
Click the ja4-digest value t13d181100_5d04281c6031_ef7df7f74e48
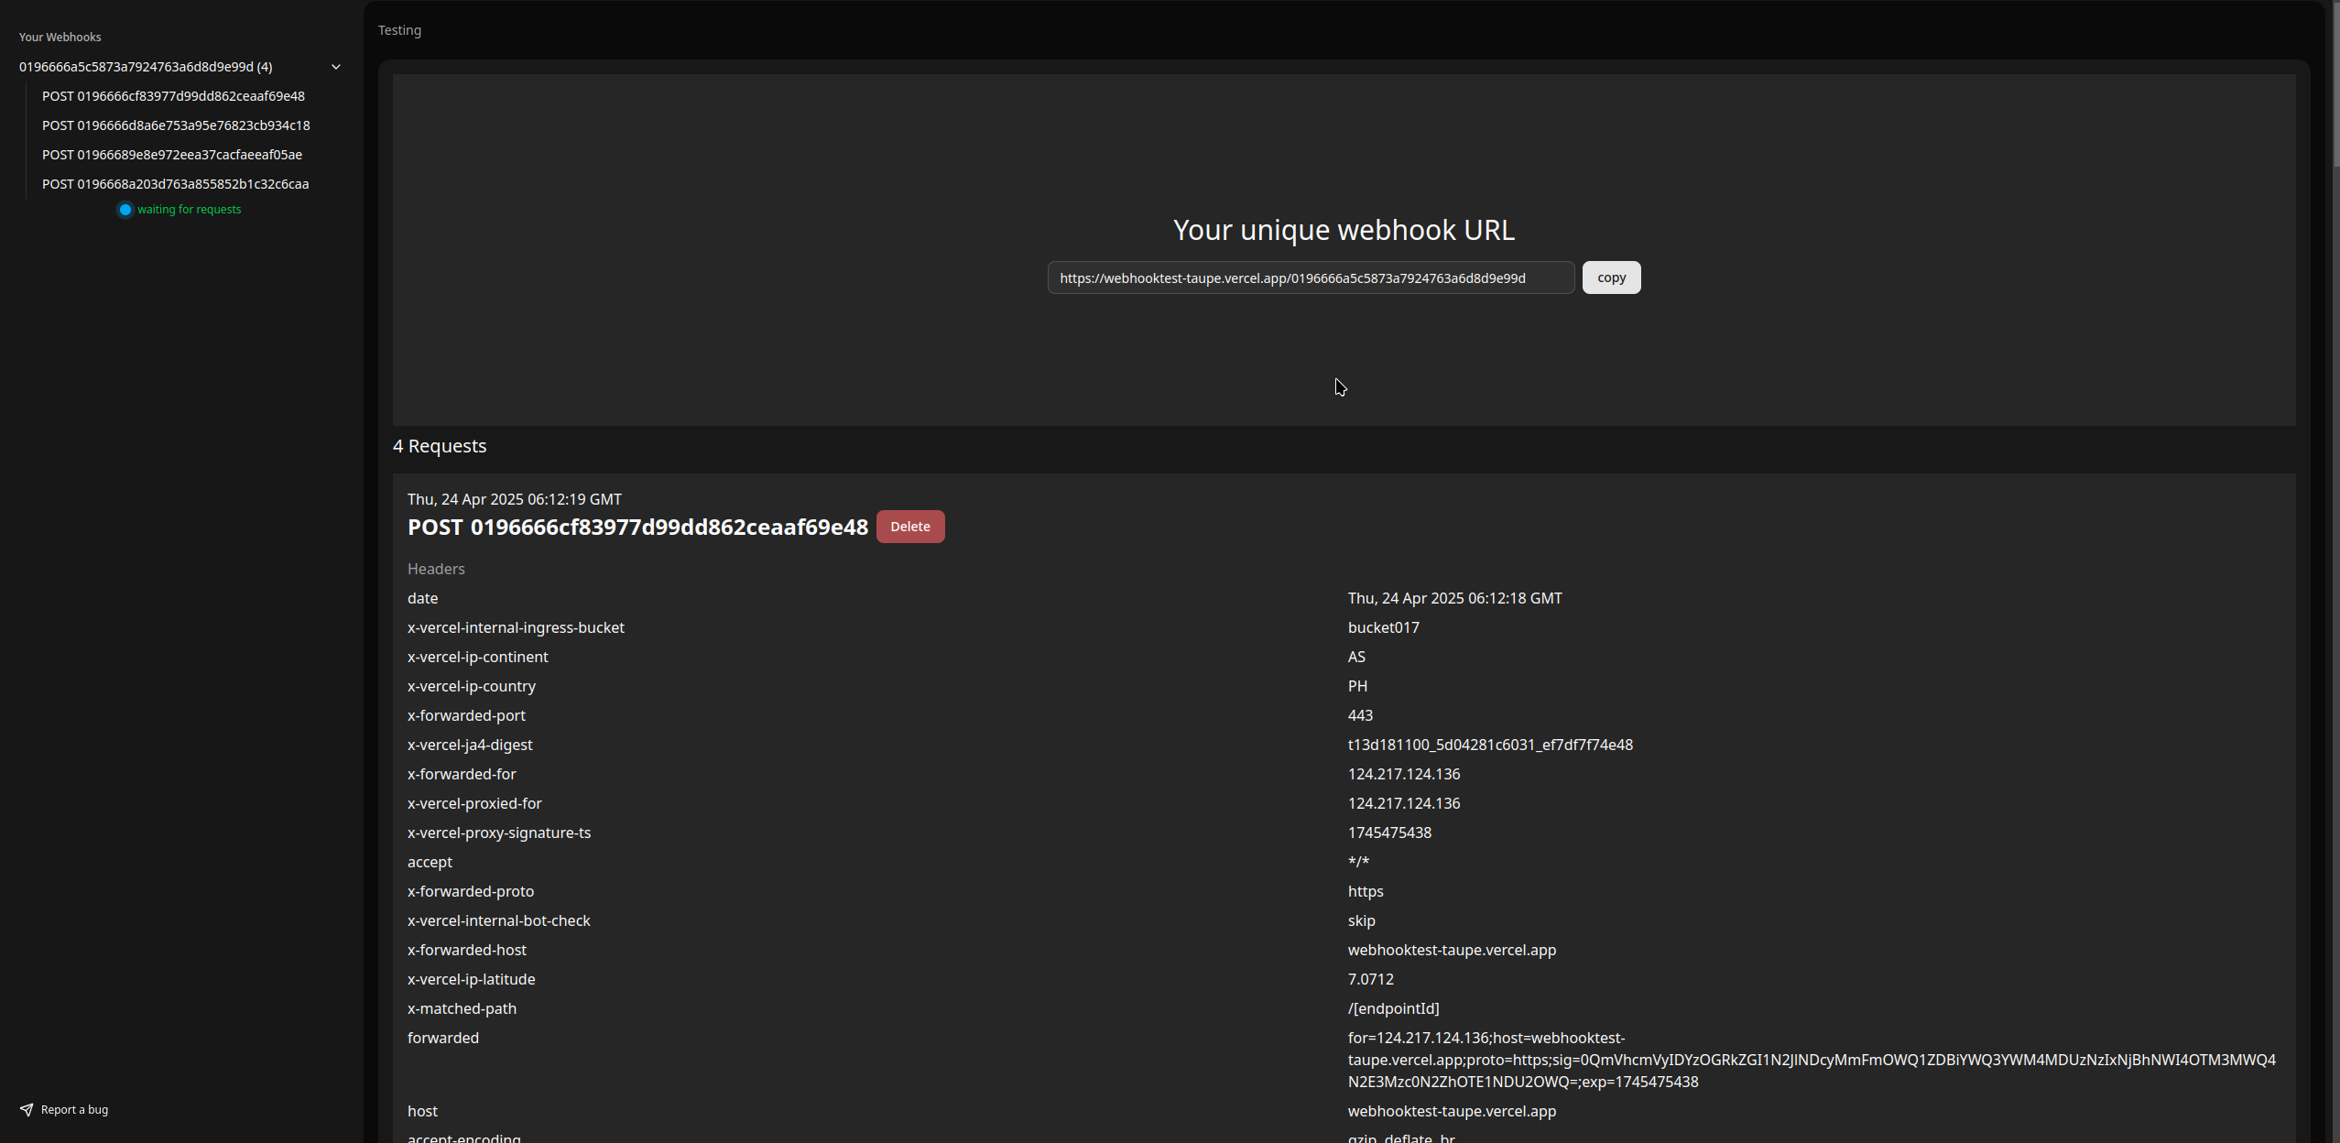(x=1490, y=745)
